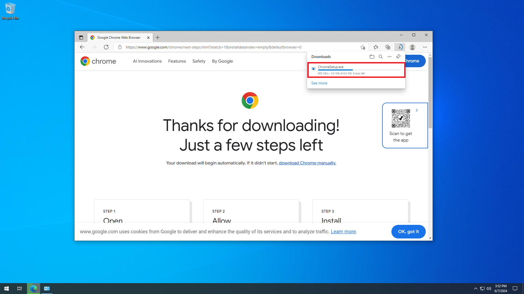Screen dimensions: 524x294
Task: Click the Show desktop strip on taskbar
Action: [523, 289]
